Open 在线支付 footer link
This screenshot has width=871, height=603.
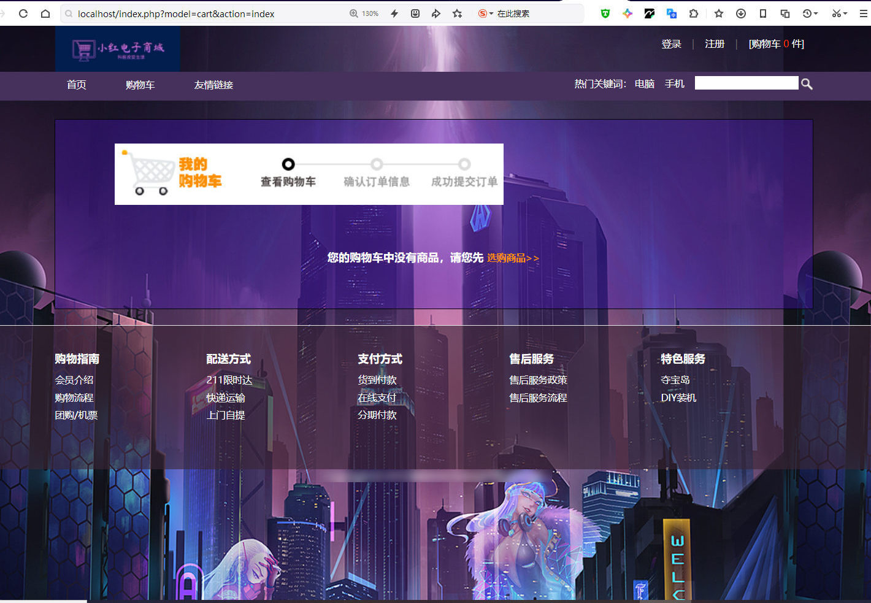[x=377, y=398]
